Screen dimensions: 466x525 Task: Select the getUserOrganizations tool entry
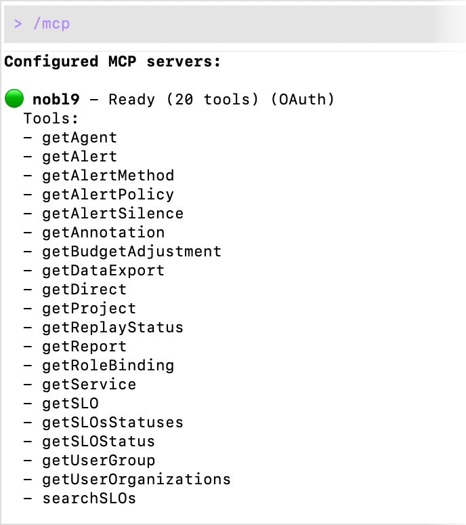(136, 480)
